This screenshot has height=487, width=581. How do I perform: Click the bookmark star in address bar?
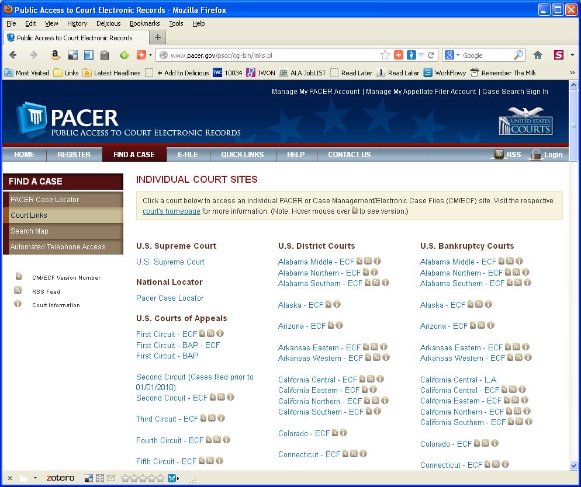(x=385, y=55)
